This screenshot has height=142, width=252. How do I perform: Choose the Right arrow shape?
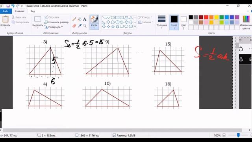[x=122, y=22]
